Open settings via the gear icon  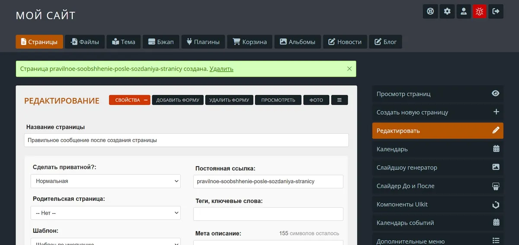tap(447, 11)
